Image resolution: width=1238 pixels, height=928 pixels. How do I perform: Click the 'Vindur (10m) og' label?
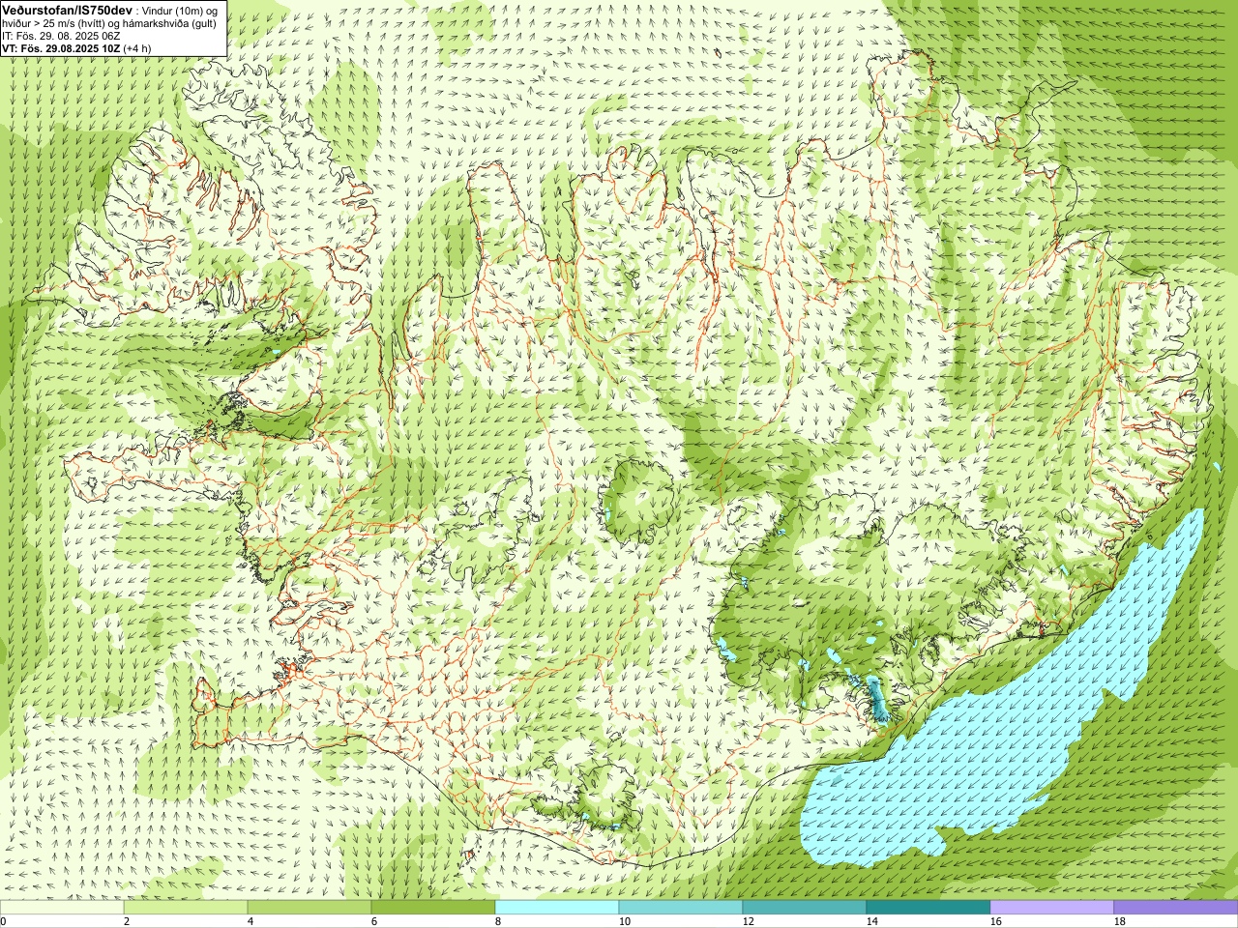[180, 10]
